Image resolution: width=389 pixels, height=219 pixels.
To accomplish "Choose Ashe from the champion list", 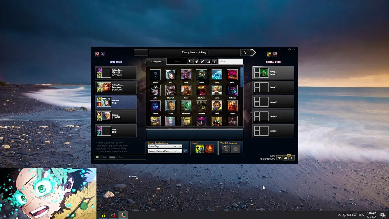I will point(155,90).
